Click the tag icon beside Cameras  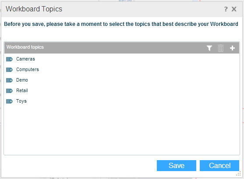(x=9, y=59)
